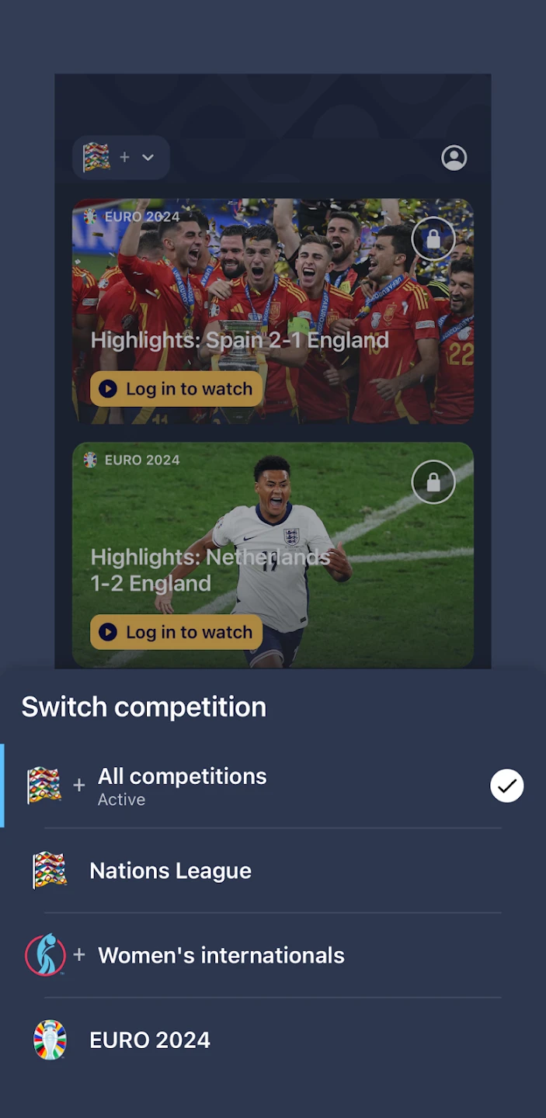Click plus sign next to Women's internationals
This screenshot has height=1118, width=546.
(79, 955)
